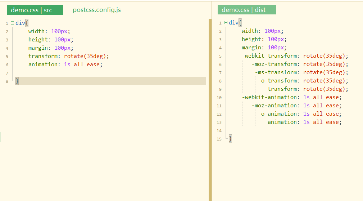Viewport: 363px width, 201px height.
Task: Click line number 10 in the dist gutter
Action: point(219,98)
